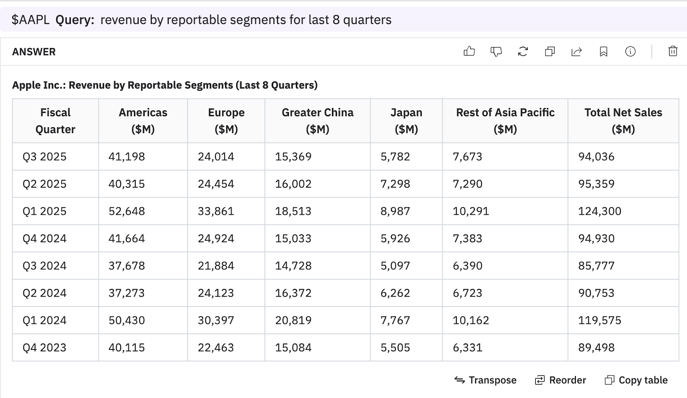Screen dimensions: 687x398
Task: Click the Fiscal Quarter column header
Action: (x=55, y=121)
